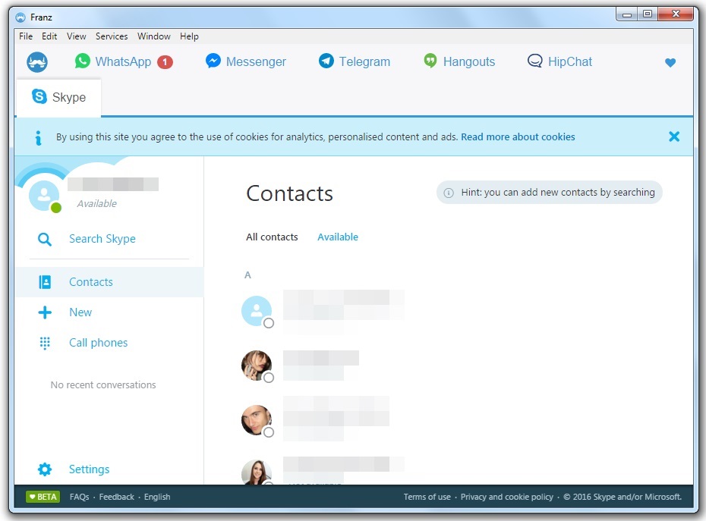Open the File menu
This screenshot has height=521, width=706.
[x=26, y=36]
